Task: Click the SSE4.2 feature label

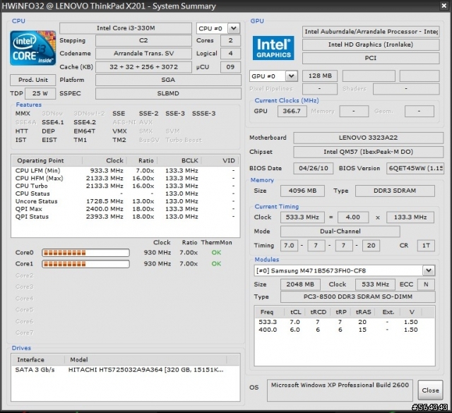Action: [x=85, y=122]
